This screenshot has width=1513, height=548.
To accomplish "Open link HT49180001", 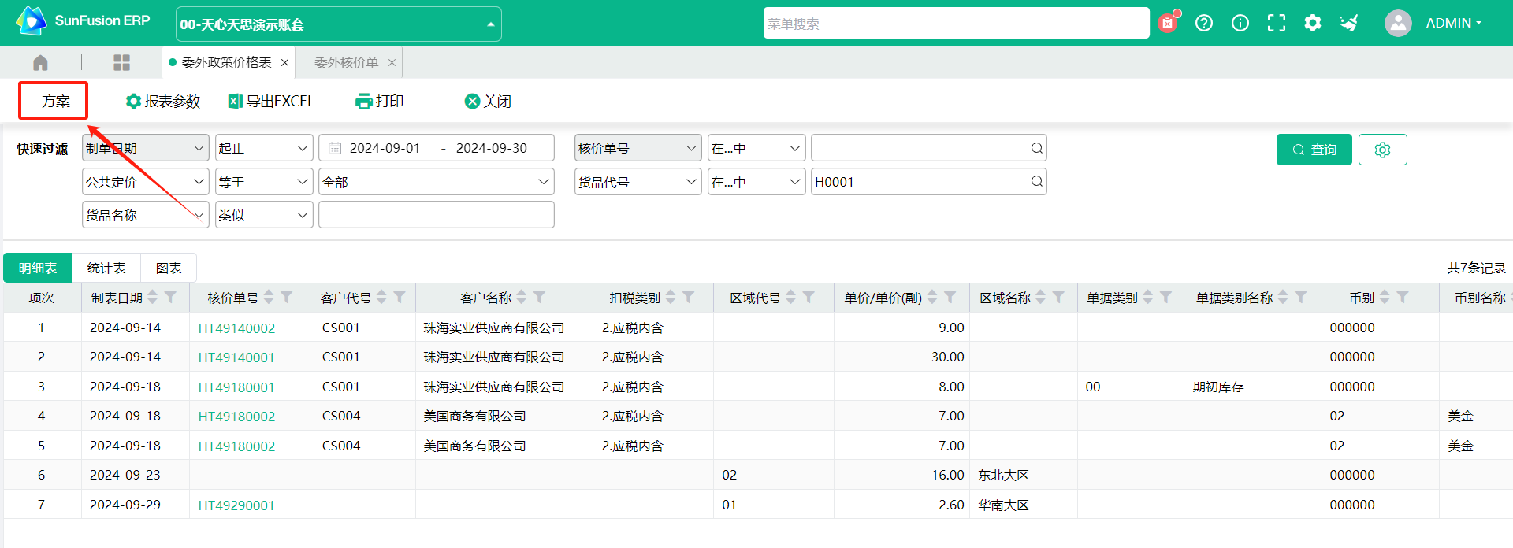I will tap(236, 387).
